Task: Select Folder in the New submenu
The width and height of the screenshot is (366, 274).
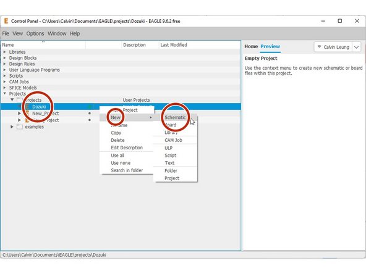Action: click(176, 170)
